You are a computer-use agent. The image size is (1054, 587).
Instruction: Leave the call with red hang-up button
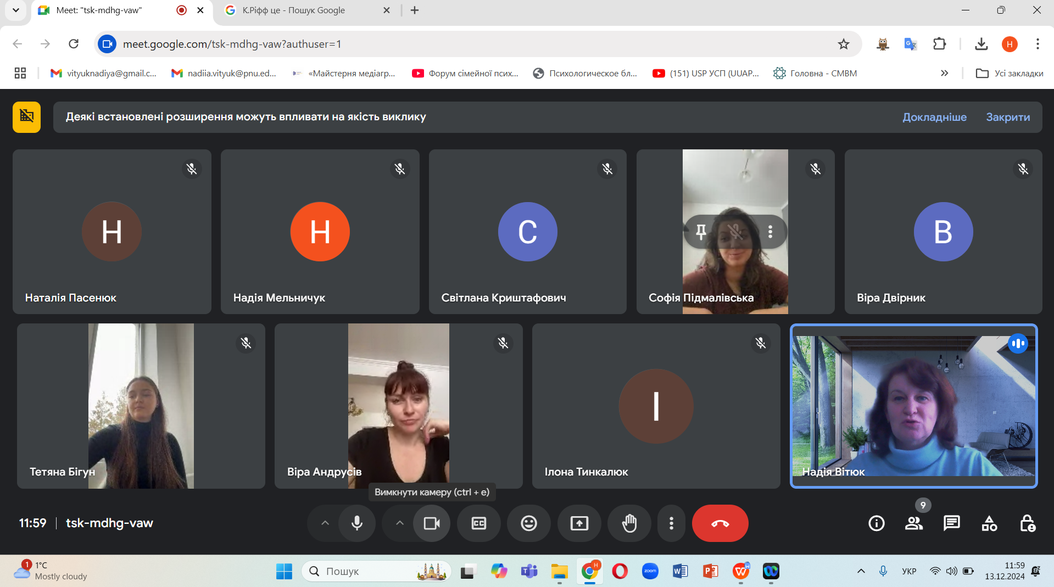pos(720,523)
